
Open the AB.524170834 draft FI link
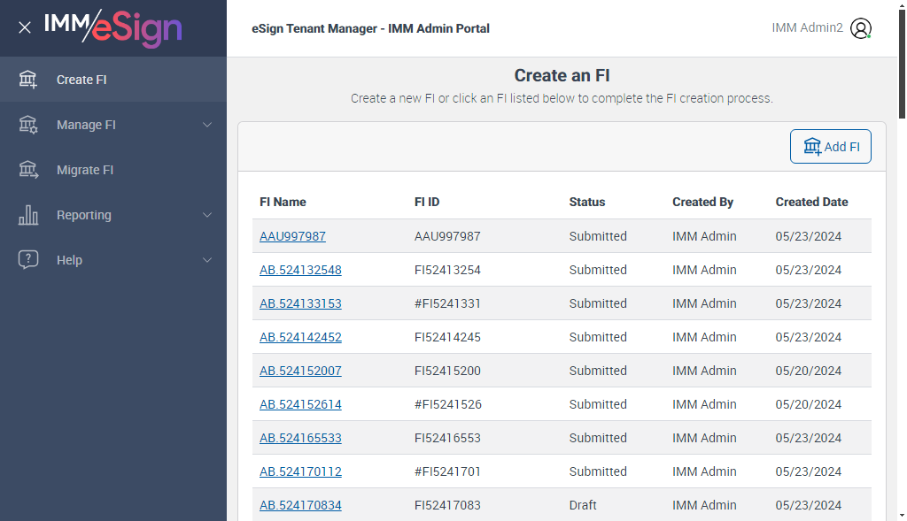300,505
